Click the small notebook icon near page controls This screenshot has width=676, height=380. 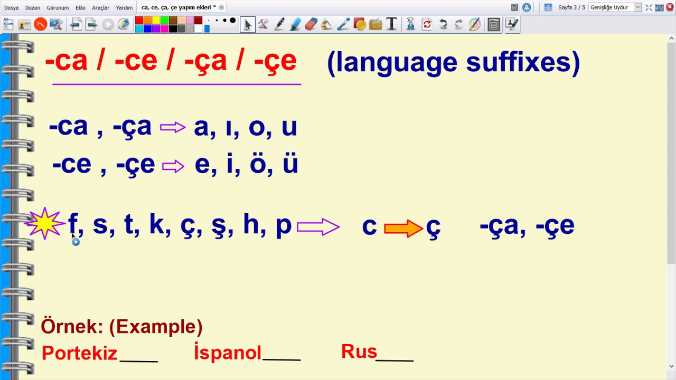(x=514, y=7)
